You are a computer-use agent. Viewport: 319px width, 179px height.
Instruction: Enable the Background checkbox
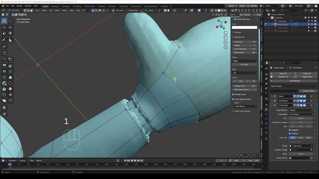[233, 37]
